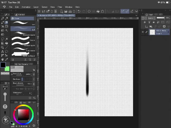
Task: Click the Clip Studio logo icon
Action: (x=4, y=7)
